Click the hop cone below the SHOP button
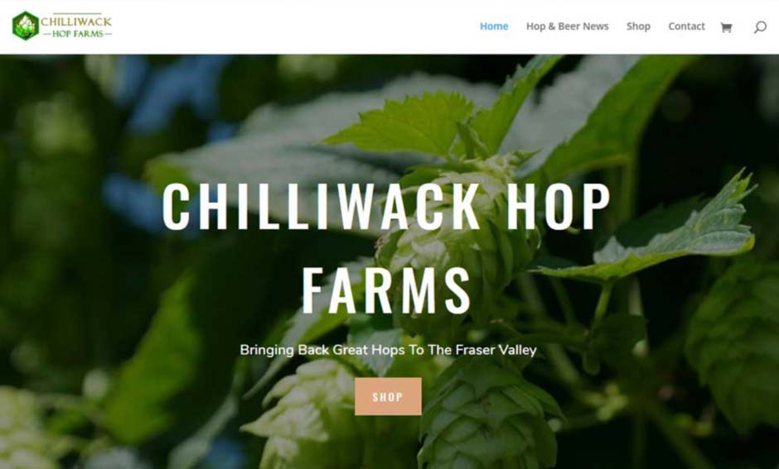The width and height of the screenshot is (779, 469). (487, 416)
